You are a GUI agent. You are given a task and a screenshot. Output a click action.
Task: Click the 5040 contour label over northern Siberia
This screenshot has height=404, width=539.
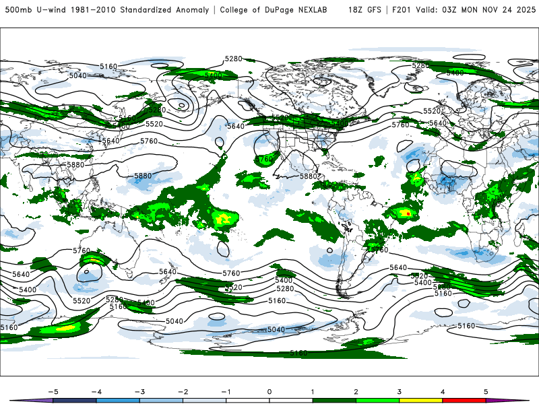(x=78, y=75)
